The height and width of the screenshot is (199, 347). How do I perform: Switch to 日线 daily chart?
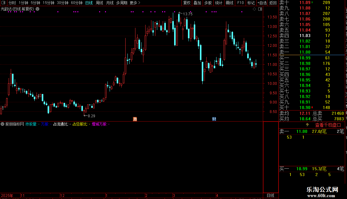89,3
